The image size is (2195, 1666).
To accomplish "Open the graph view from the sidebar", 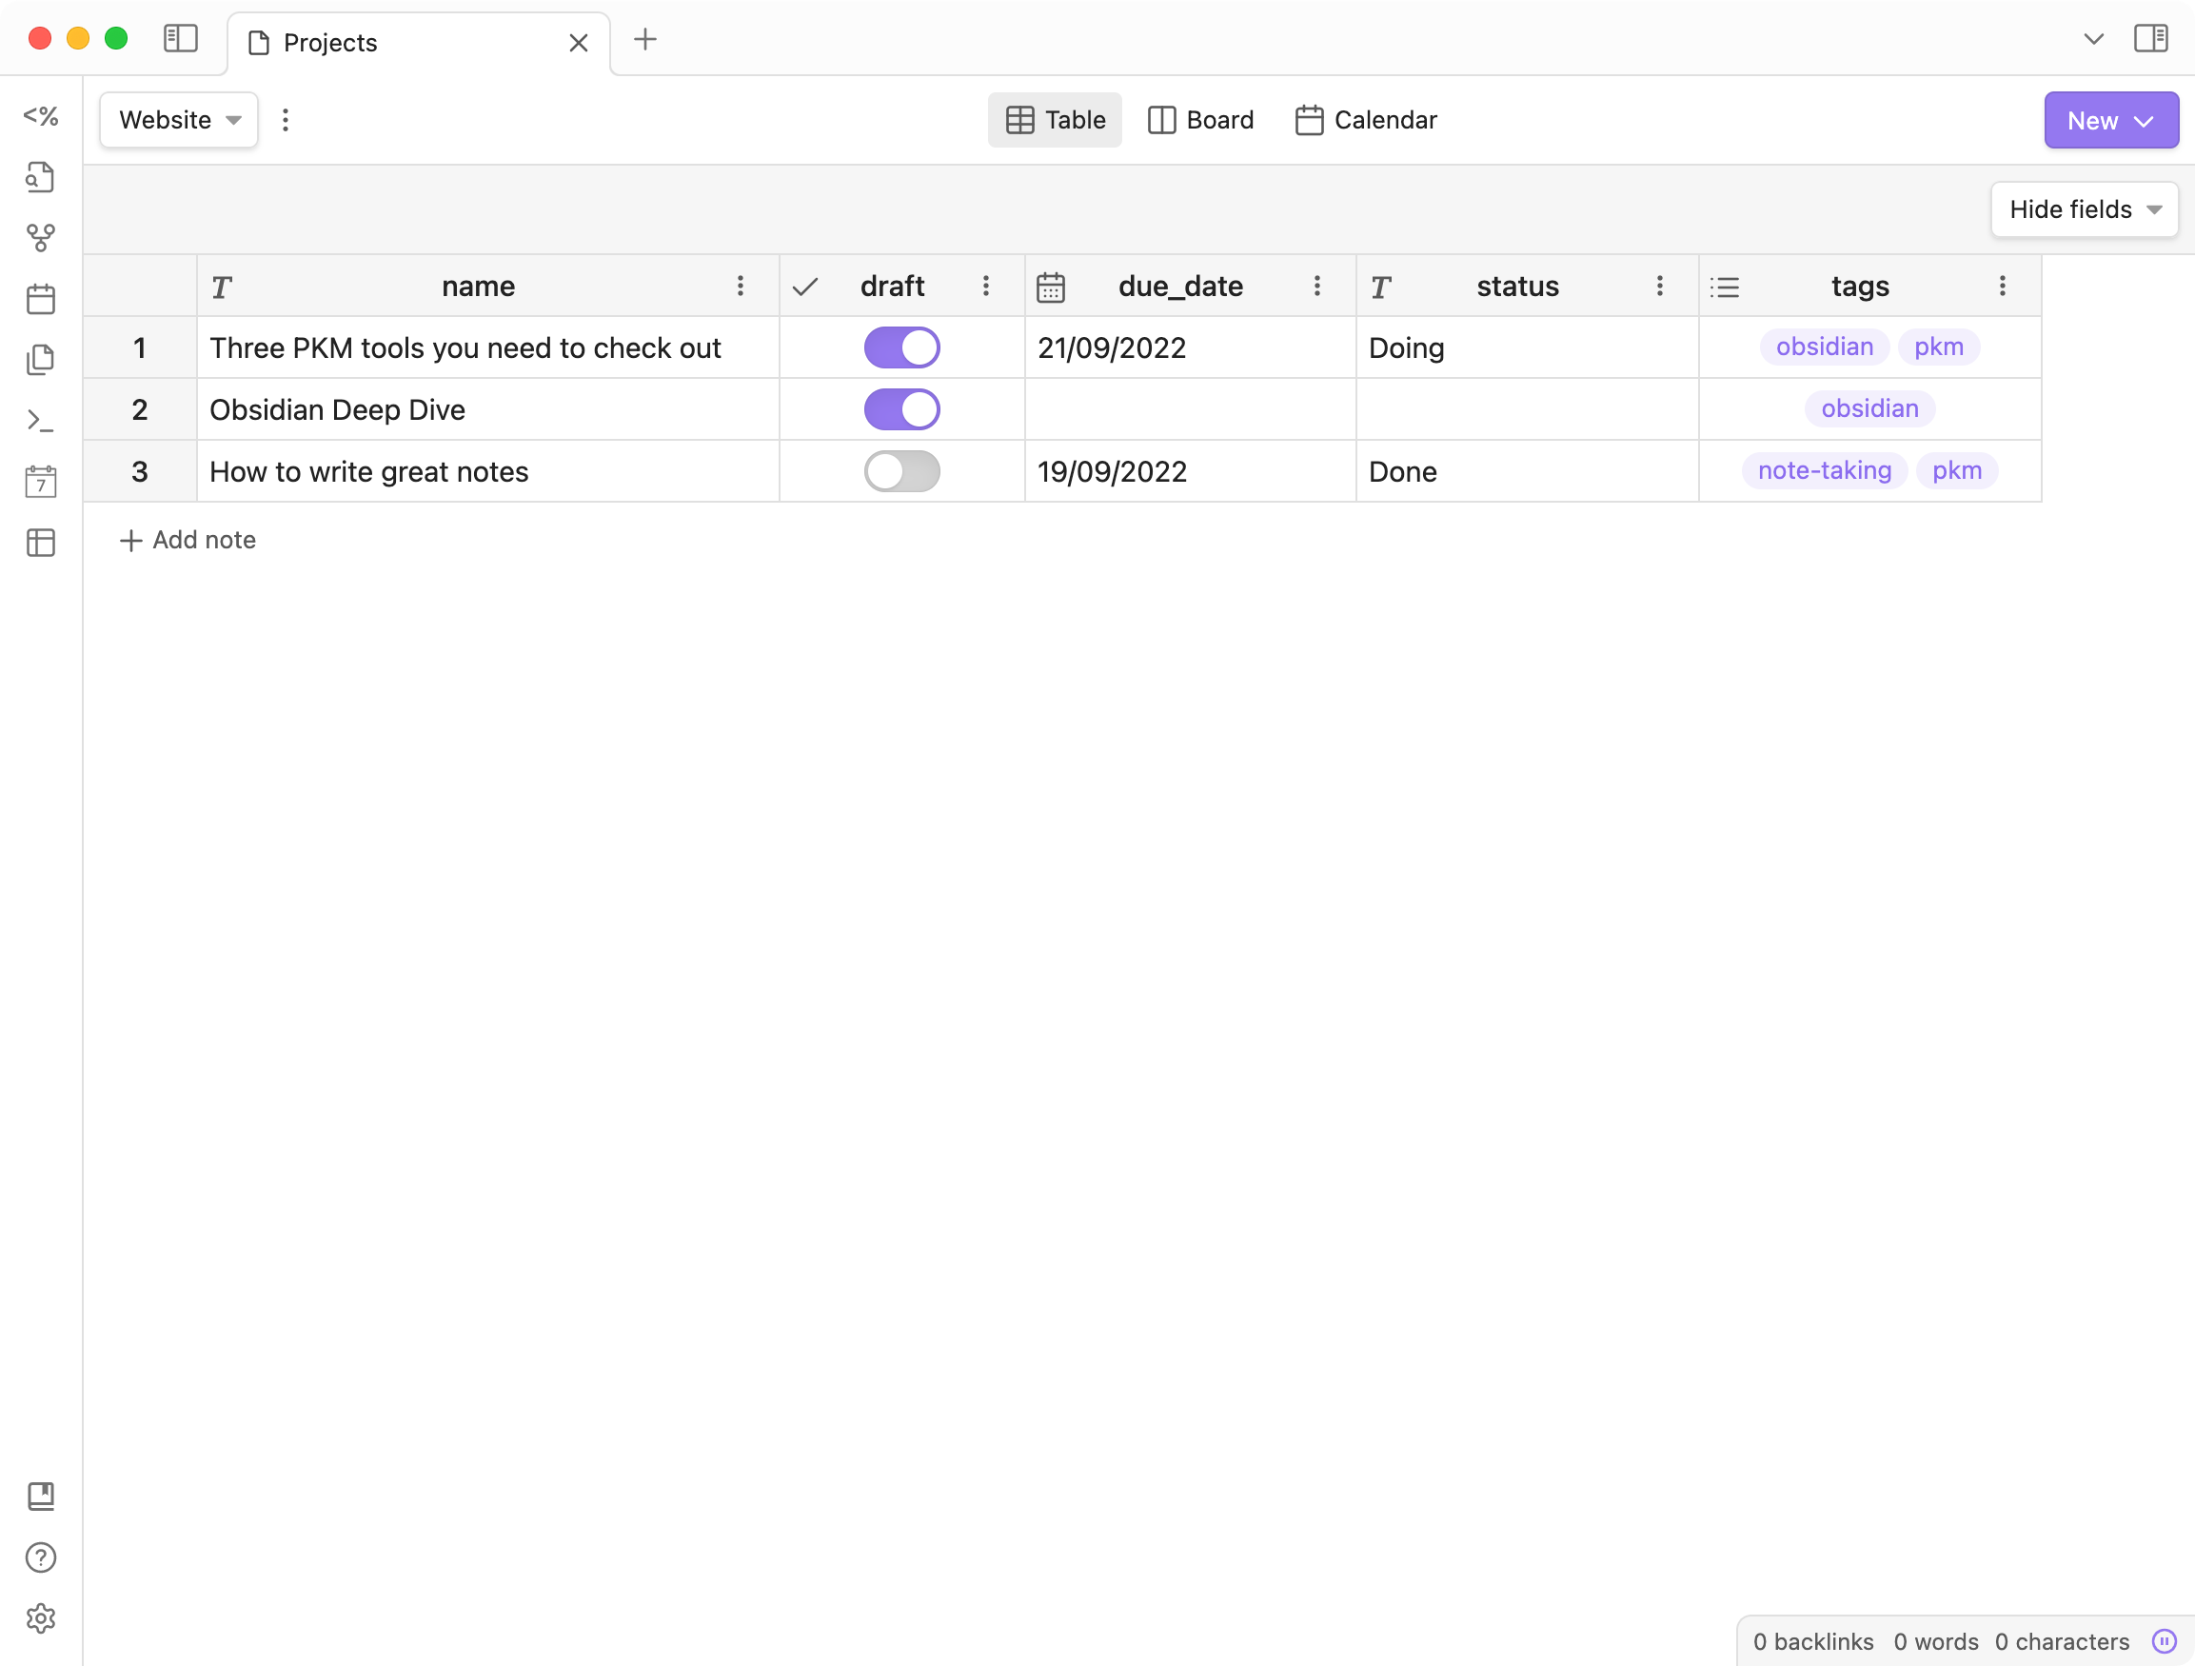I will 41,237.
